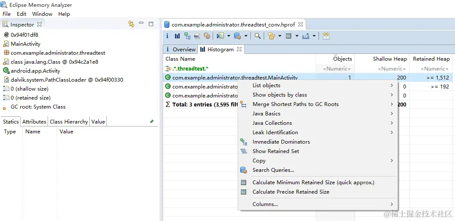
Task: Switch to the Class Hierarchy tab
Action: [69, 121]
